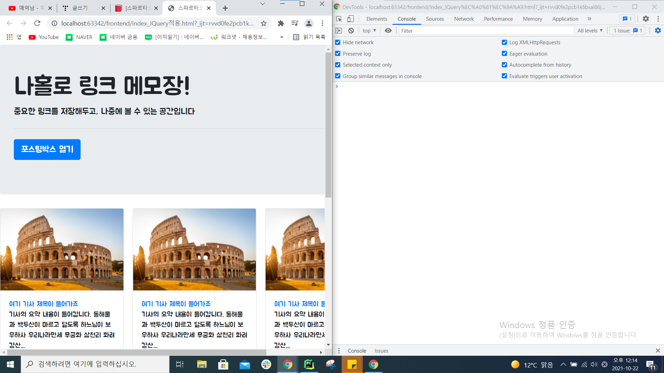
Task: Disable Preserve log checkbox
Action: point(338,54)
